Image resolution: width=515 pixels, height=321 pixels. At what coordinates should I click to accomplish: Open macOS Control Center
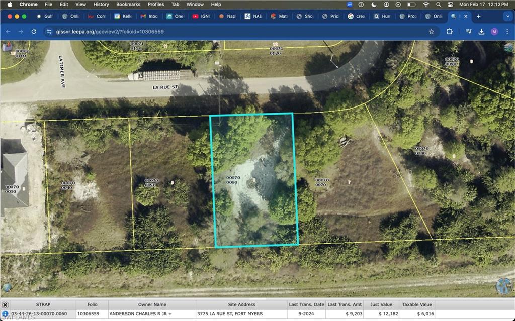click(x=450, y=4)
